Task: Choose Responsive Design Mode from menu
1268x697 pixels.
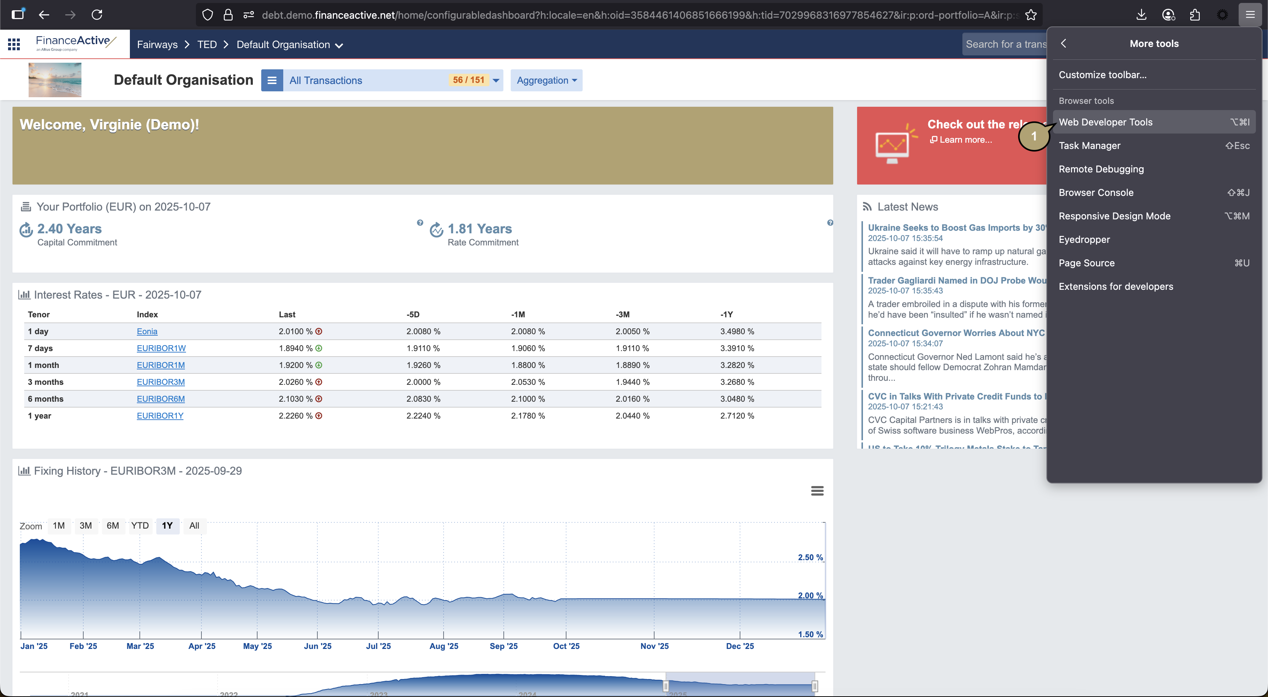Action: pyautogui.click(x=1114, y=216)
